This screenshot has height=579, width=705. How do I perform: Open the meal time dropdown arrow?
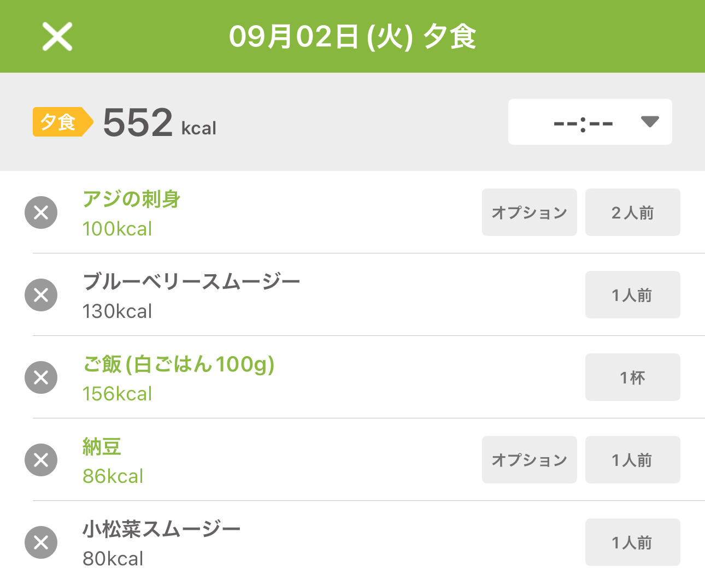click(x=649, y=122)
